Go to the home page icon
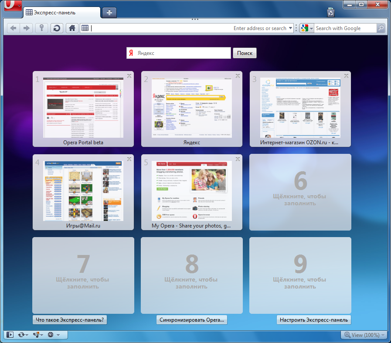The image size is (391, 343). coord(72,28)
